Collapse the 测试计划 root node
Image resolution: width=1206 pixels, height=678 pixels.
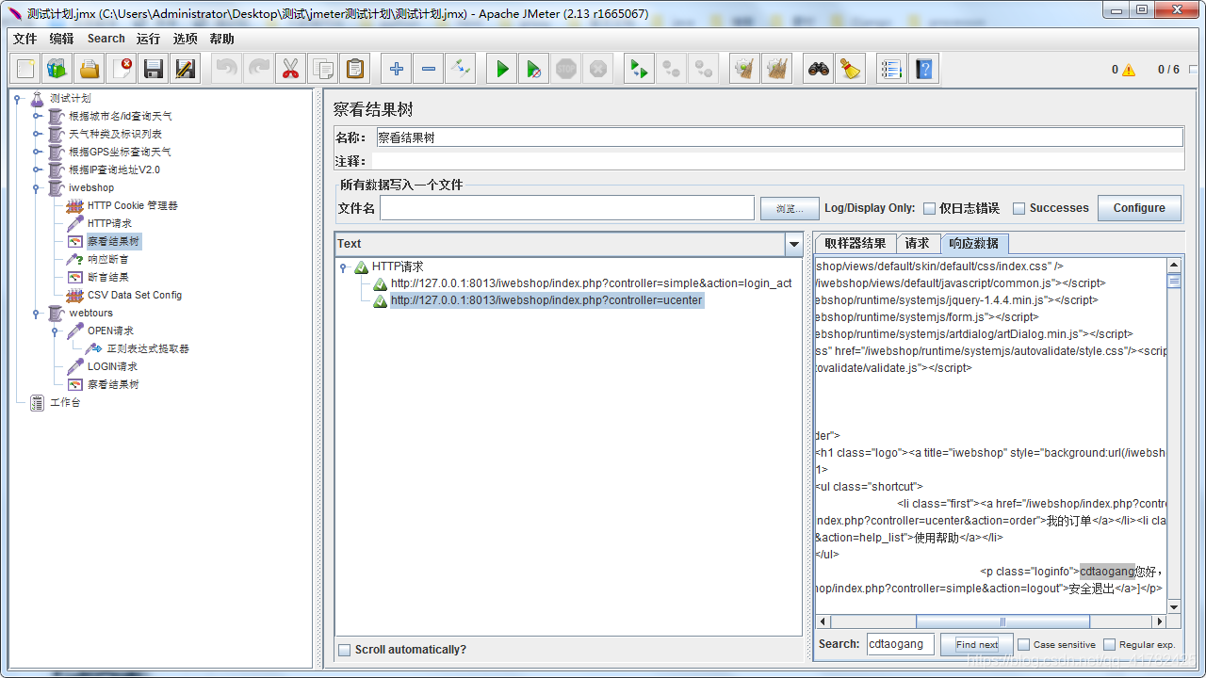coord(19,98)
